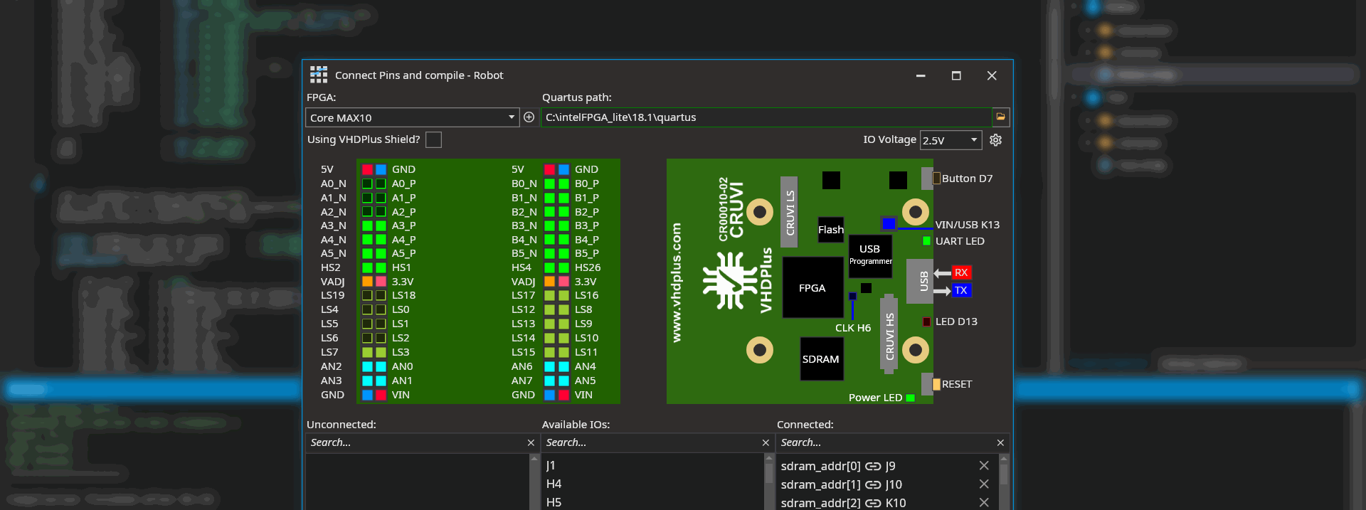Select pin A0_N on left header

(367, 184)
